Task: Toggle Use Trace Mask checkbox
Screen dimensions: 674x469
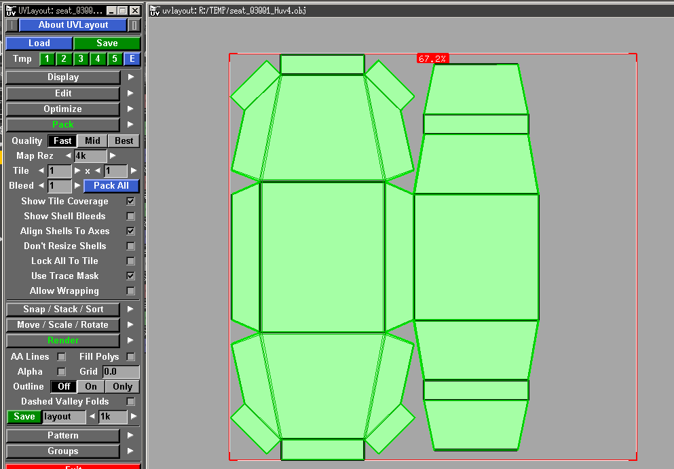Action: click(x=131, y=276)
